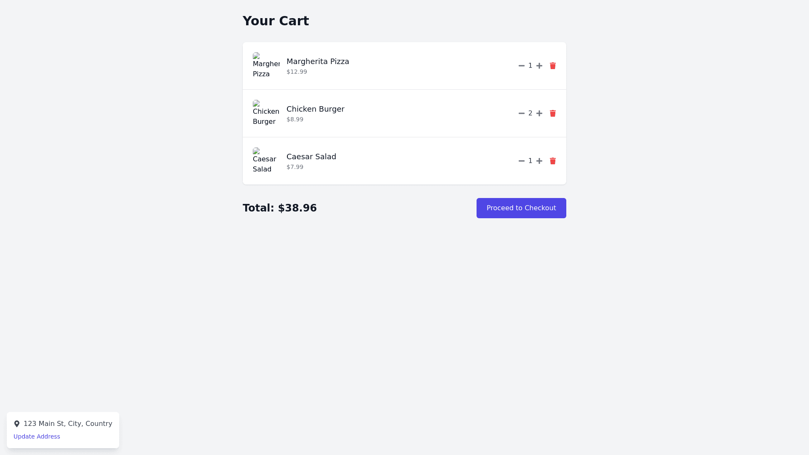Click the Chicken Burger thumbnail image
This screenshot has height=455, width=809.
(x=266, y=113)
